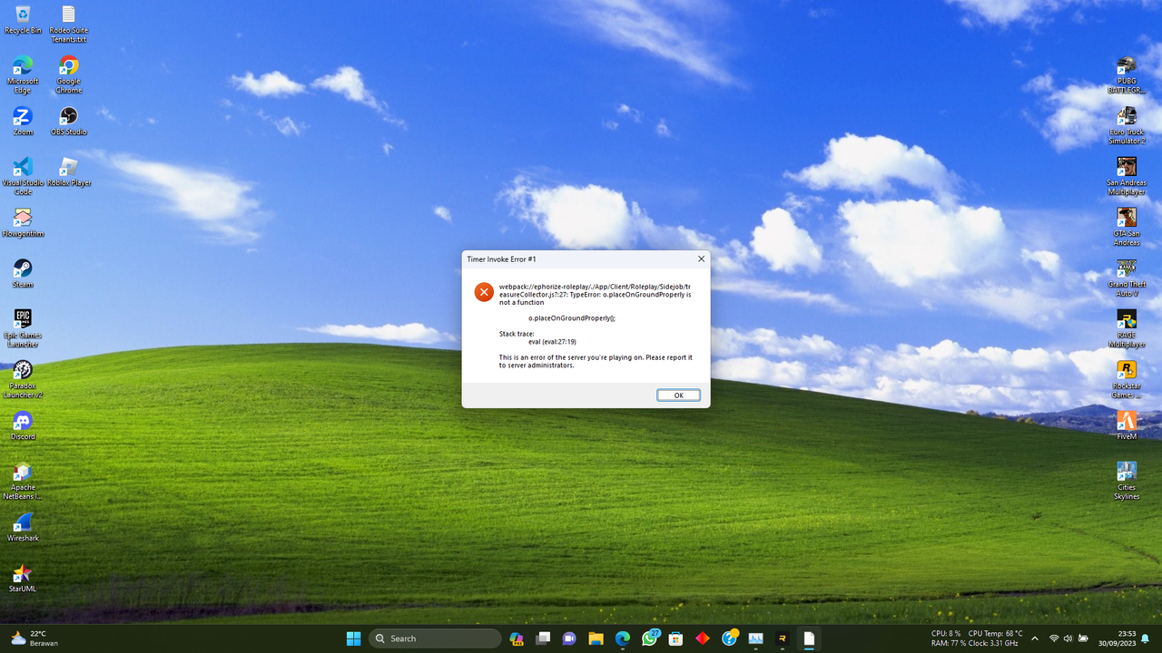Select the FiveM desktop shortcut
The image size is (1162, 653).
pos(1127,425)
